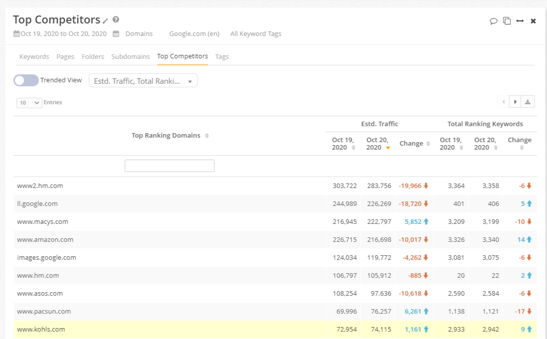
Task: Click the 3,340 keywords cell for amazon
Action: point(491,240)
